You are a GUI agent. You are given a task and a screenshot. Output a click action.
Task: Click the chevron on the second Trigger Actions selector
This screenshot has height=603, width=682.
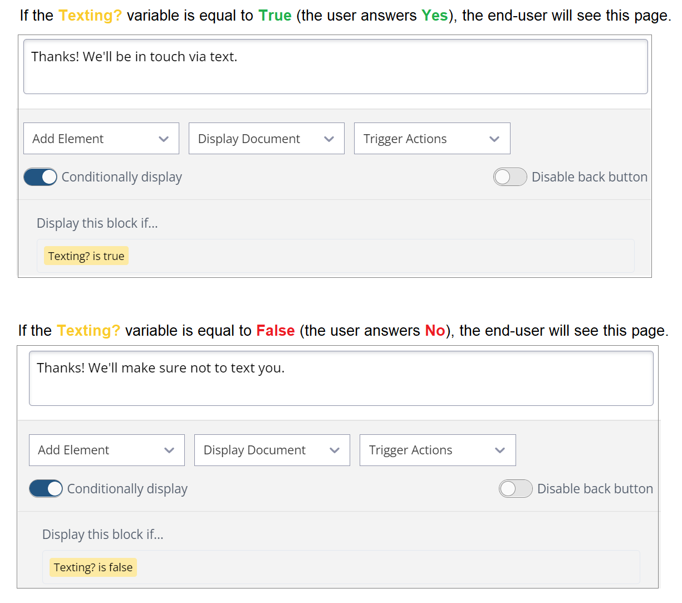coord(501,450)
